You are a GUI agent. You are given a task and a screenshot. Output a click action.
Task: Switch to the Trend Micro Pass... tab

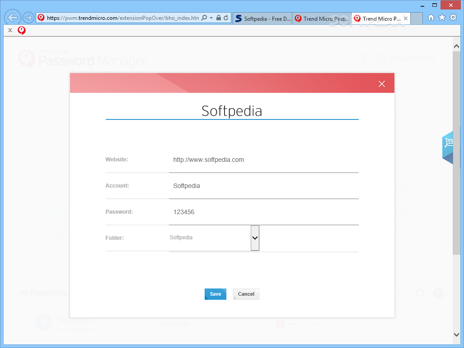point(322,18)
